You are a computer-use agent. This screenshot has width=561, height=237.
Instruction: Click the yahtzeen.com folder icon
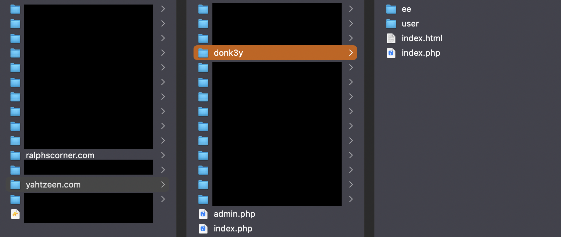point(15,185)
